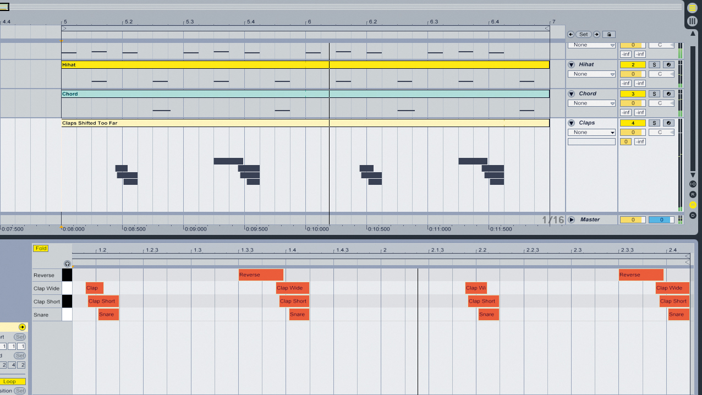702x395 pixels.
Task: Open the empty chooser below Claps None
Action: [x=591, y=141]
